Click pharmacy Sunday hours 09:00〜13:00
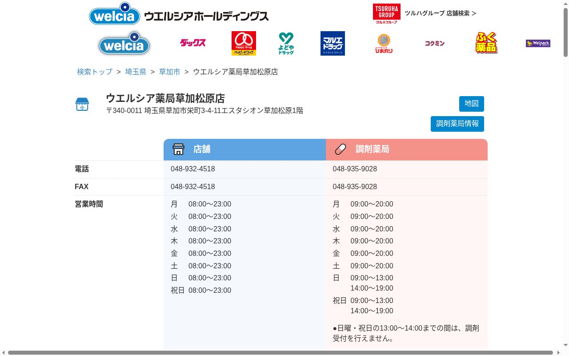This screenshot has width=569, height=356. pos(372,278)
